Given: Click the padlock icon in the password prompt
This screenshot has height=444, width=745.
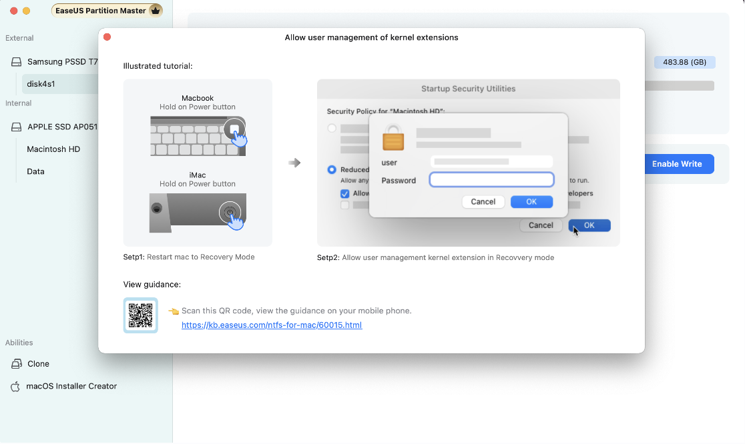Looking at the screenshot, I should click(393, 137).
